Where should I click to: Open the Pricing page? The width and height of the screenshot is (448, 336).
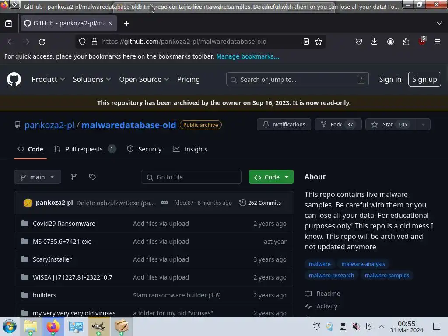(189, 79)
